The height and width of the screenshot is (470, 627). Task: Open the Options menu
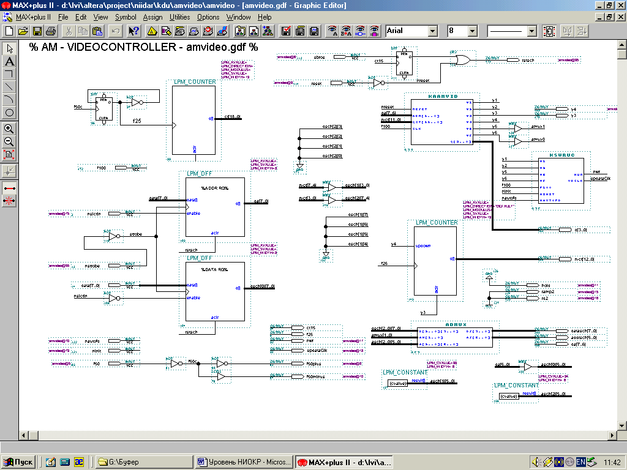click(208, 17)
